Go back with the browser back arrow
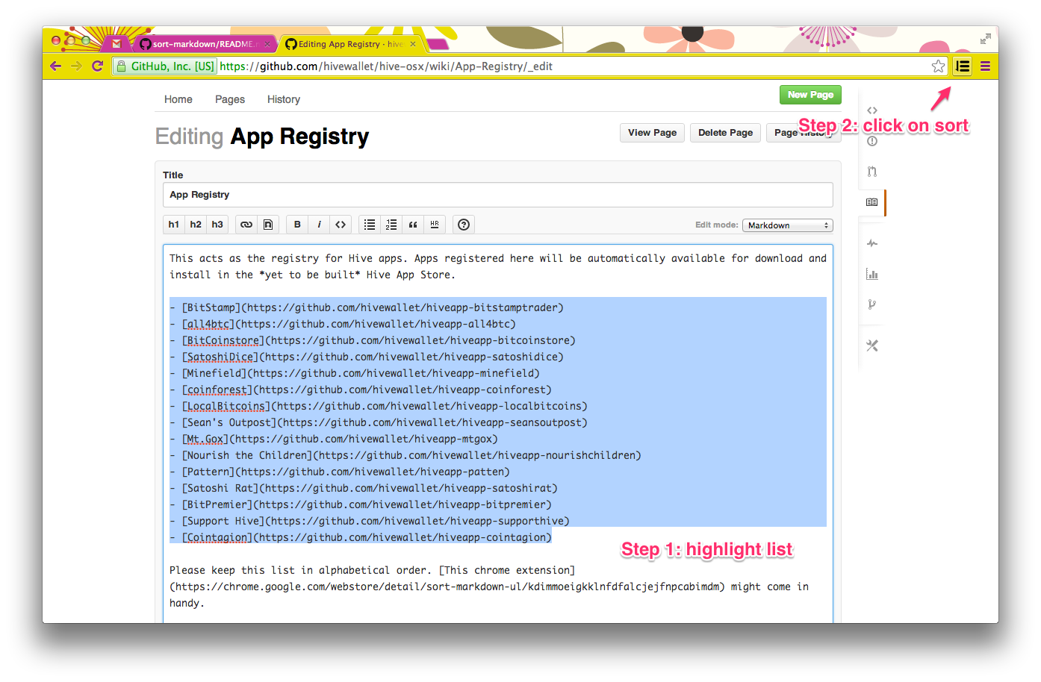 [x=55, y=66]
